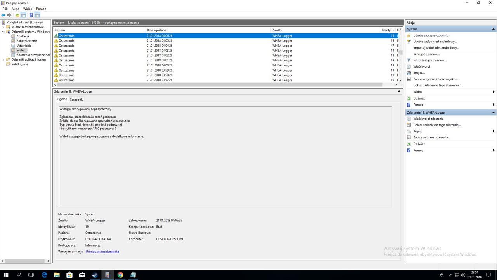The image size is (497, 280).
Task: Sort events by Poziom column header
Action: (x=99, y=30)
